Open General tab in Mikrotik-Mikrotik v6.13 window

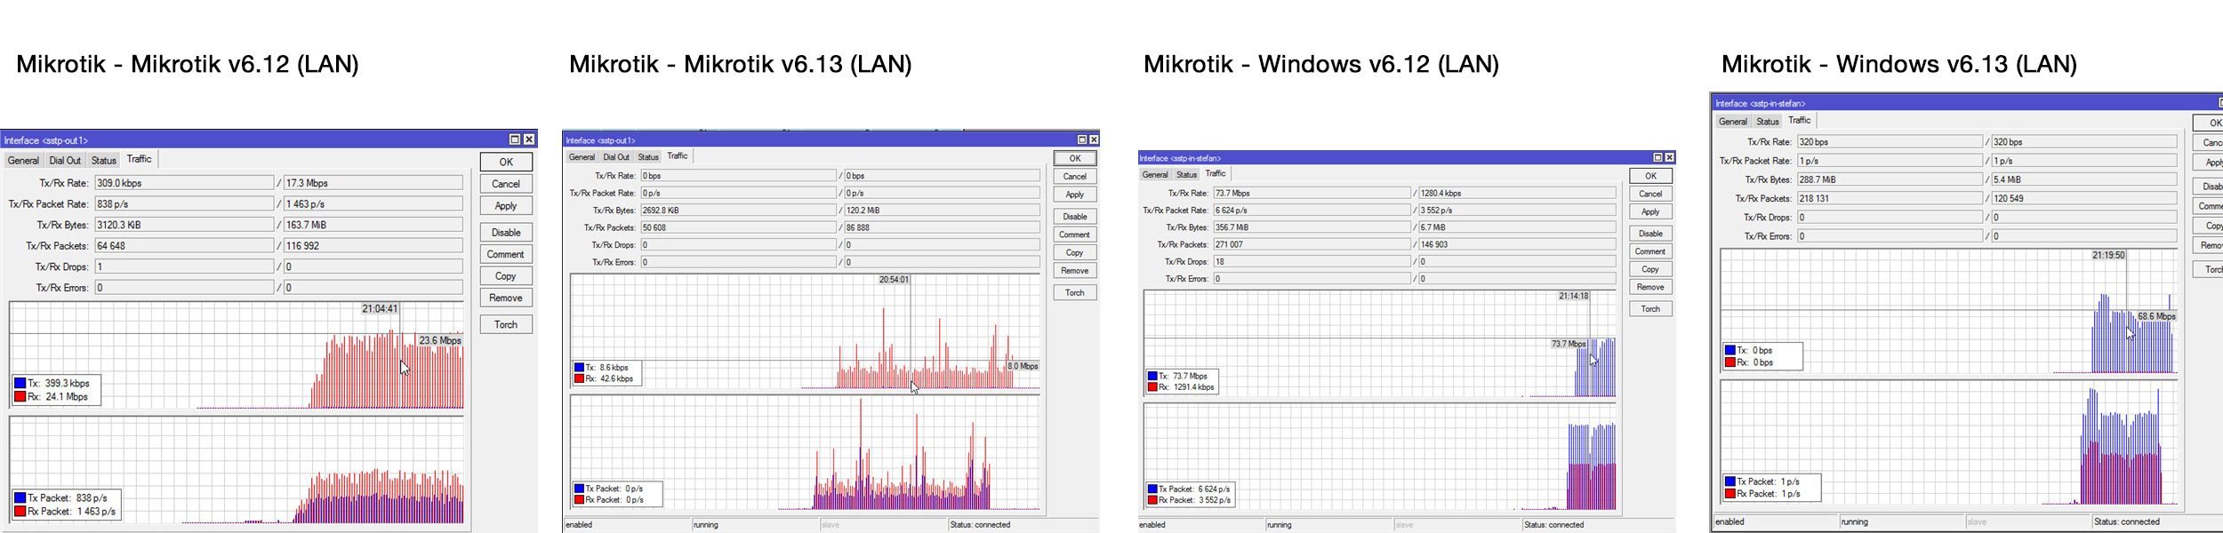(582, 157)
